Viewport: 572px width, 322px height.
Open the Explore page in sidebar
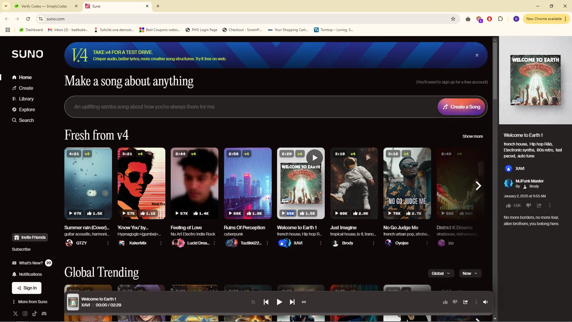pyautogui.click(x=27, y=109)
